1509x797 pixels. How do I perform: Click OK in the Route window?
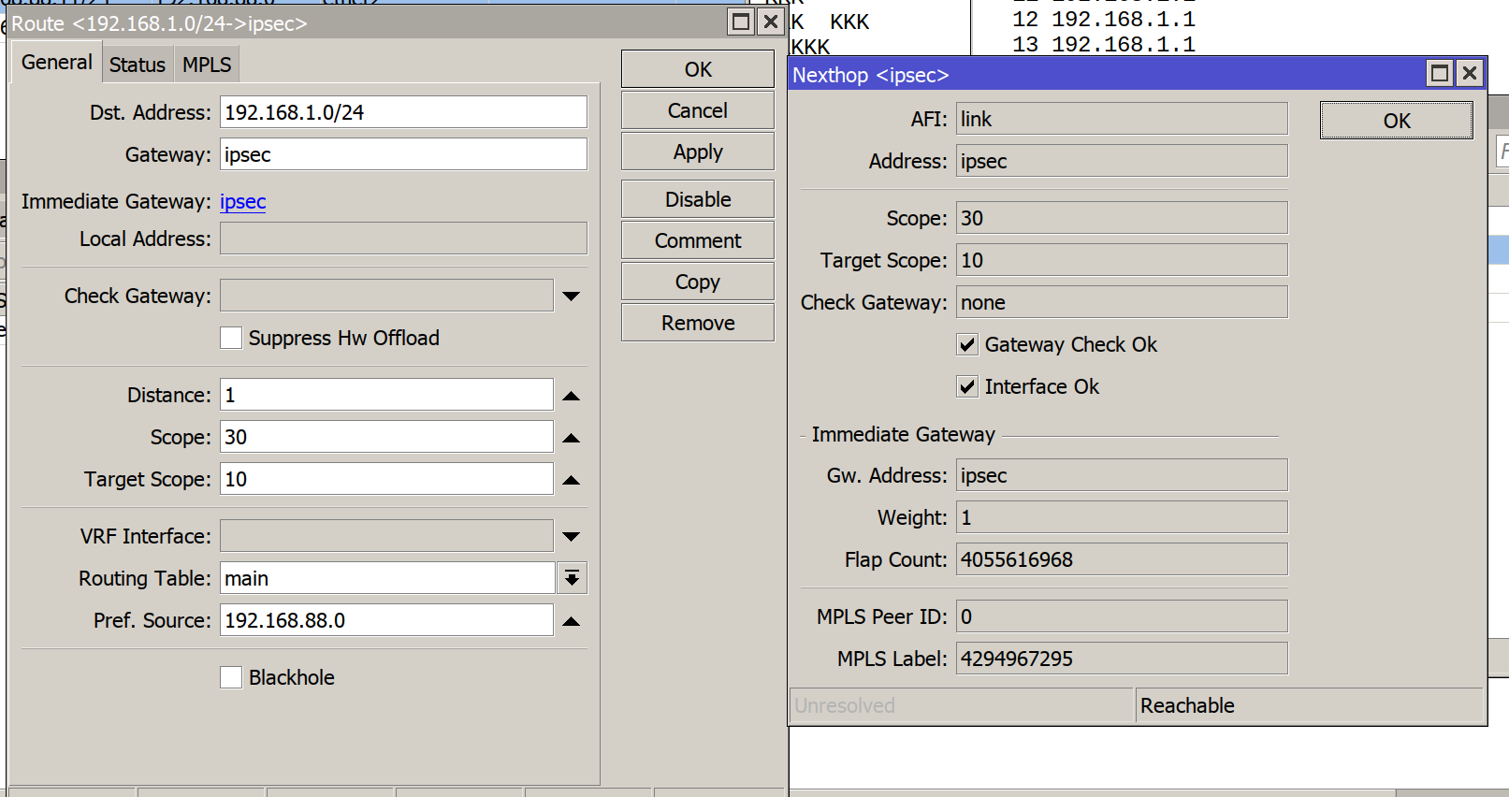(x=698, y=69)
